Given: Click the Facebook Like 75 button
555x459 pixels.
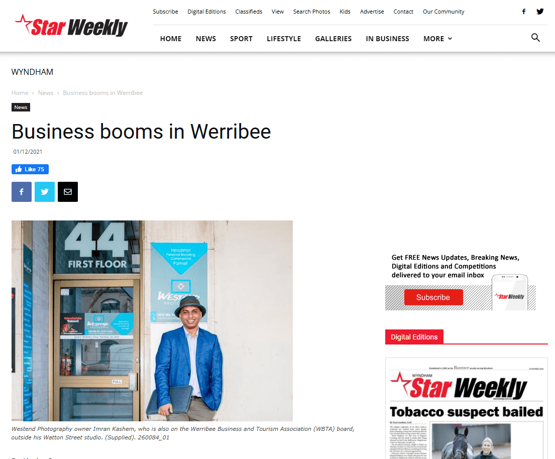Looking at the screenshot, I should click(x=30, y=169).
